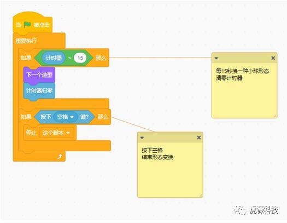Click the 停止 block label

31,133
